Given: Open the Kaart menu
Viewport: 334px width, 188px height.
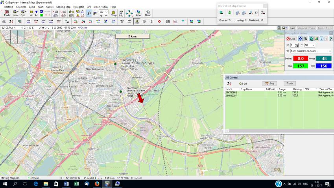Looking at the screenshot, I should pos(41,7).
